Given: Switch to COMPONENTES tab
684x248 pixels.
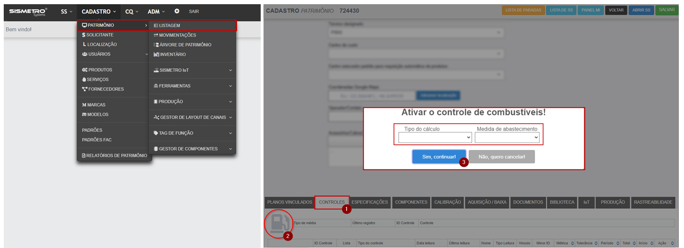Looking at the screenshot, I should click(411, 202).
